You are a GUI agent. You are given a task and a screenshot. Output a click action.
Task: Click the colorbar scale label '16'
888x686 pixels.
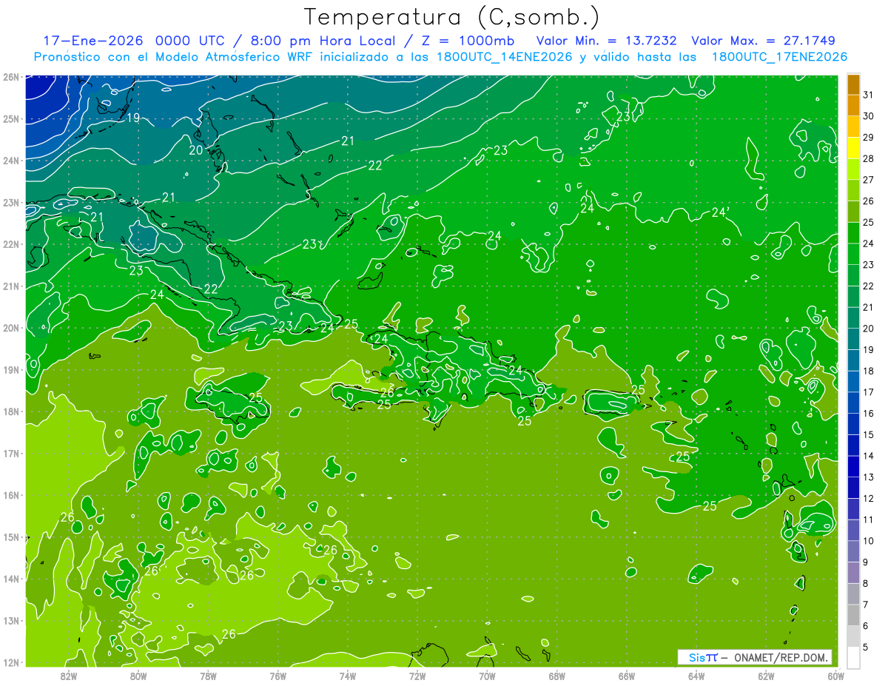coord(868,414)
